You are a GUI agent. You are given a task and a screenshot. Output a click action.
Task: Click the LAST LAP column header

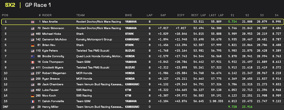click(216, 15)
